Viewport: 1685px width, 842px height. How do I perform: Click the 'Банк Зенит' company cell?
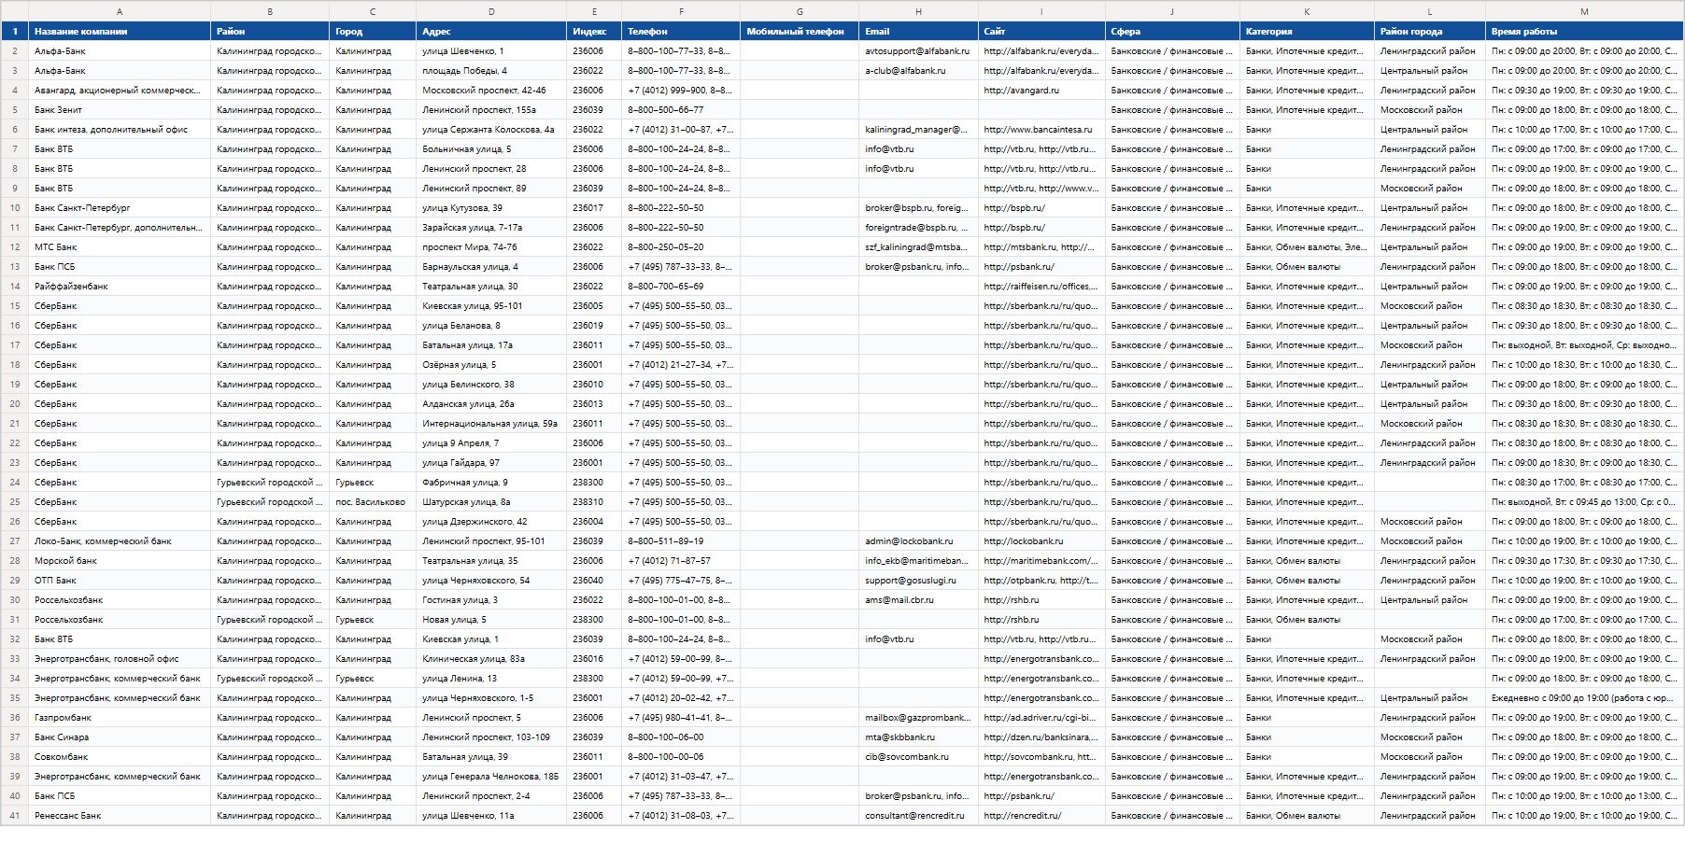click(120, 110)
